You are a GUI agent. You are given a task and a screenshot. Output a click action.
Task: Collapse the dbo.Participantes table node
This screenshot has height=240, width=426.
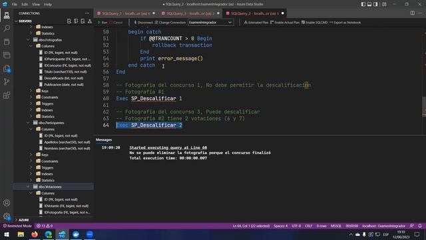28,123
